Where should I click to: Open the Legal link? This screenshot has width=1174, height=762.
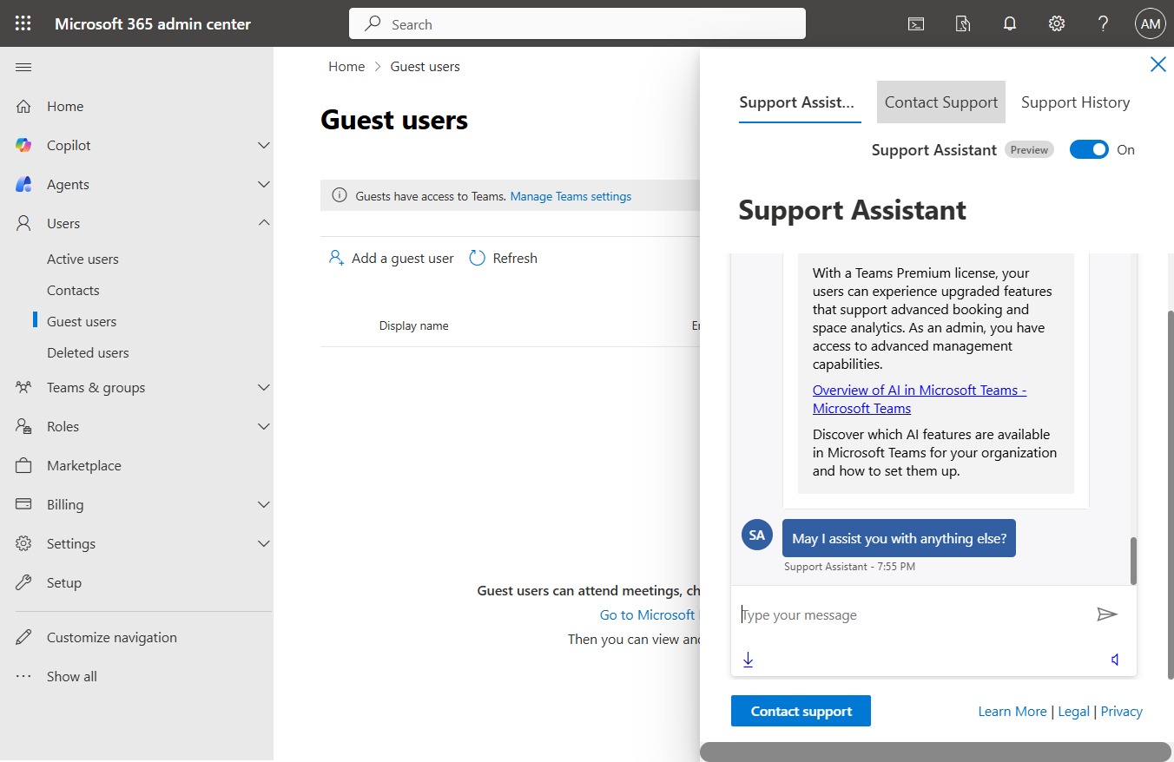coord(1073,711)
